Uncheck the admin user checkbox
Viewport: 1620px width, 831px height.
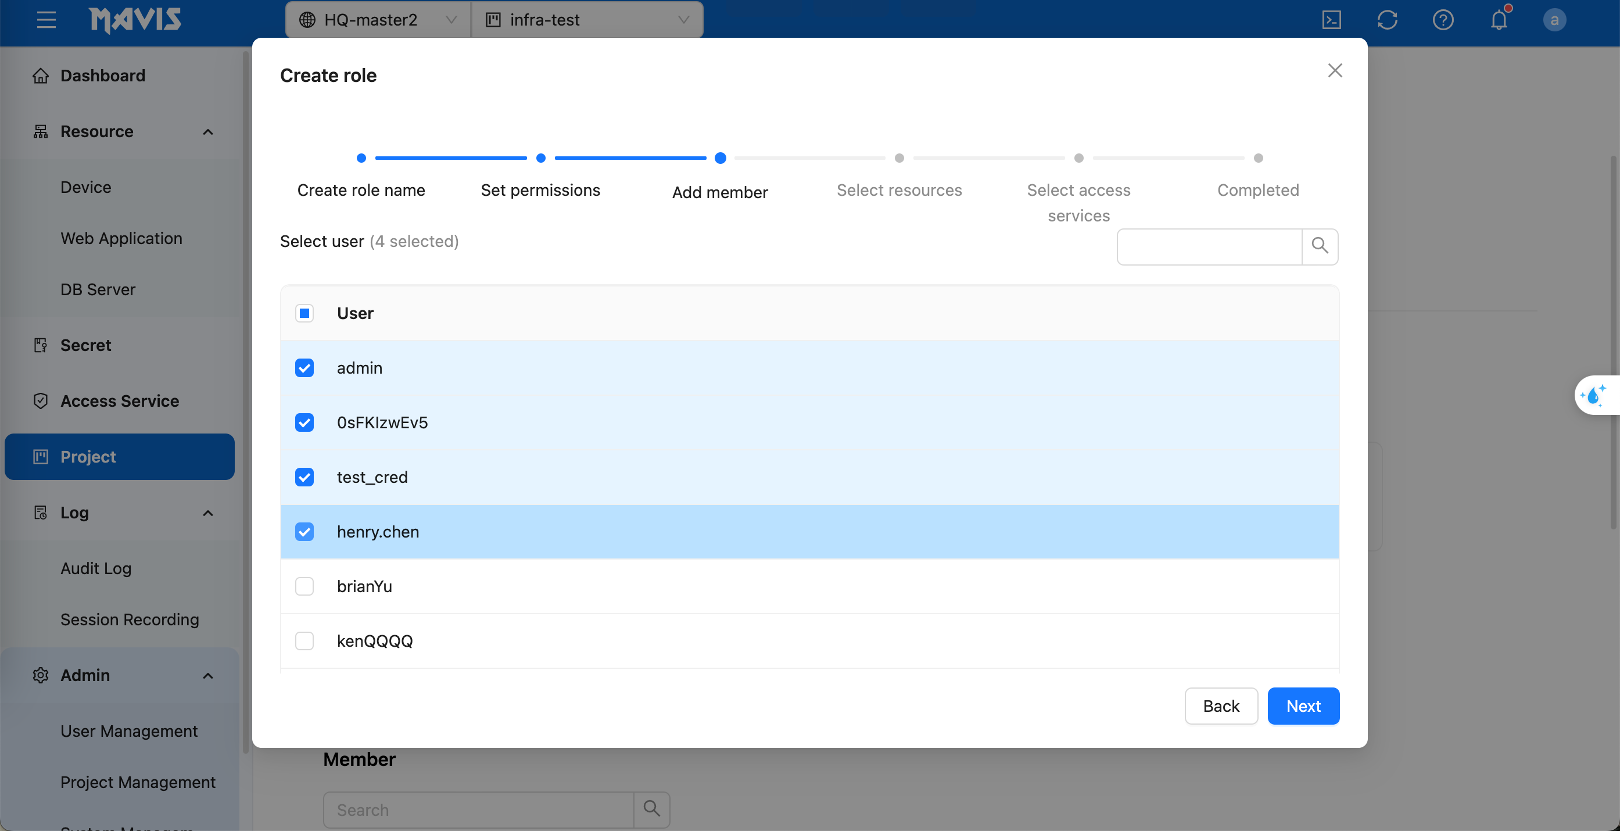pos(304,368)
